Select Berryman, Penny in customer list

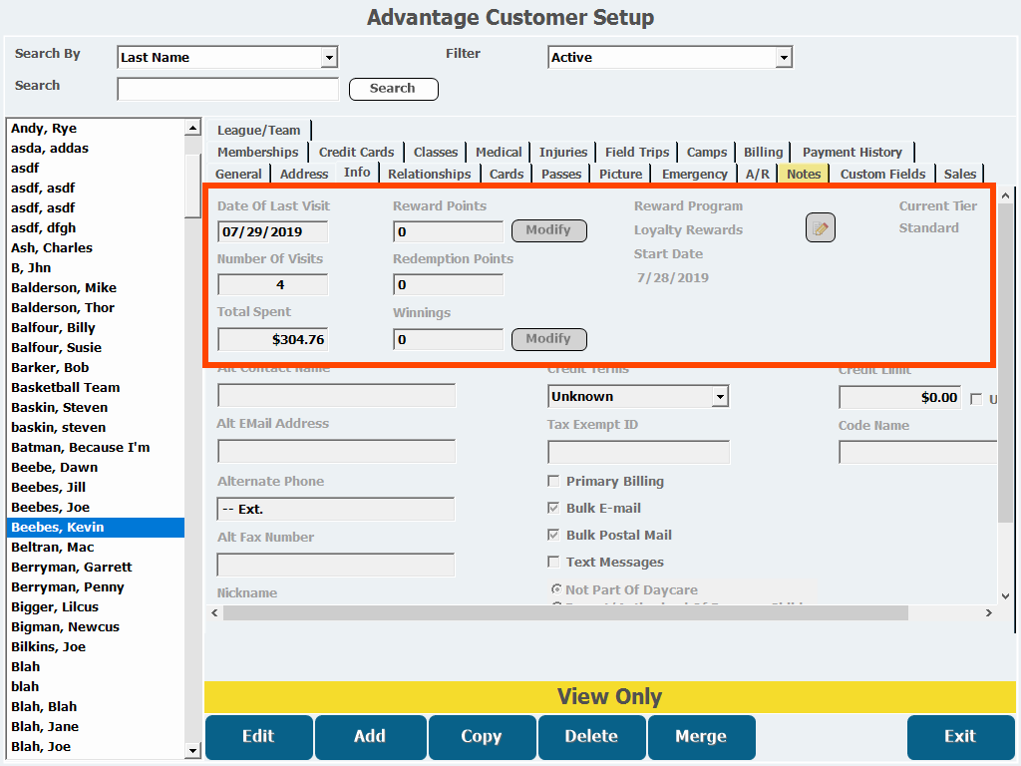coord(68,586)
